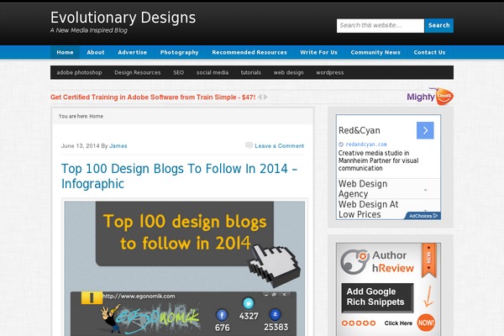504x336 pixels.
Task: Click the Author hReview logo icon
Action: pyautogui.click(x=354, y=261)
